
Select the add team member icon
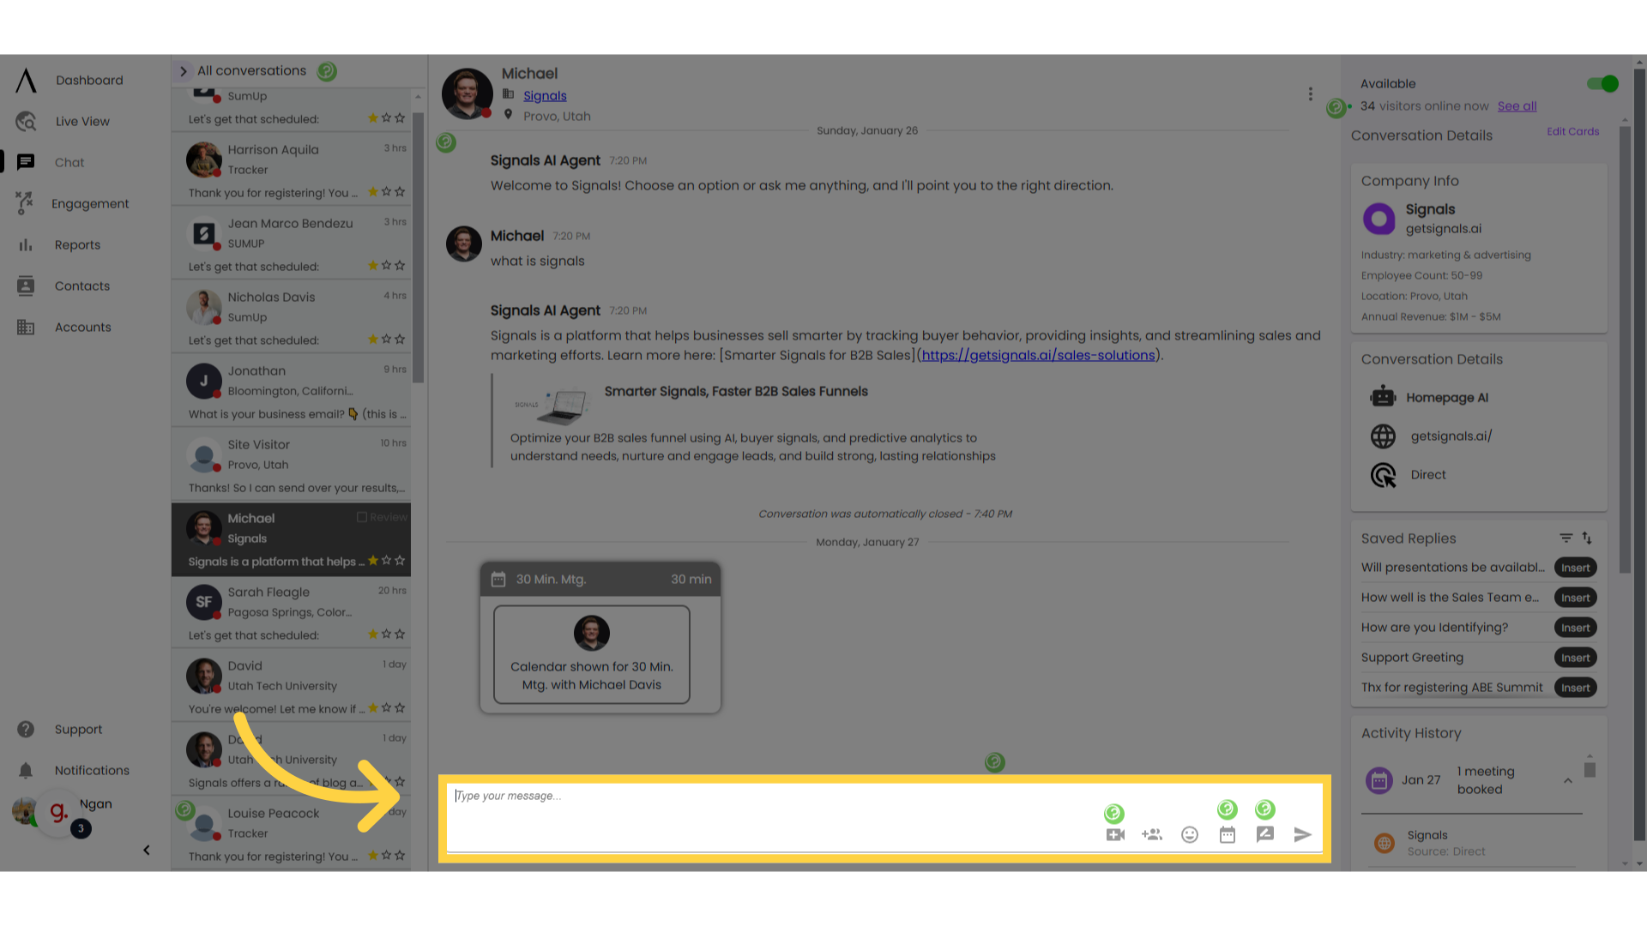1153,834
